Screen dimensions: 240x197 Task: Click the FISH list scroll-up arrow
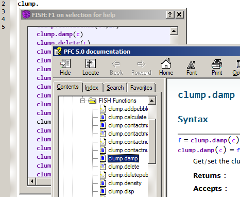click(174, 31)
